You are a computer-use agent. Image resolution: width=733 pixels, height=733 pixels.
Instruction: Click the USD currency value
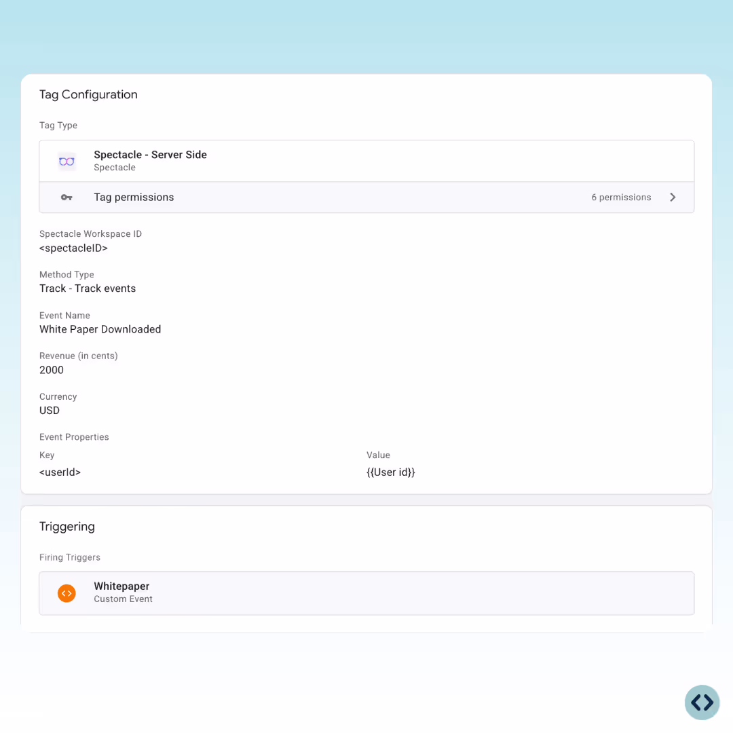[50, 411]
